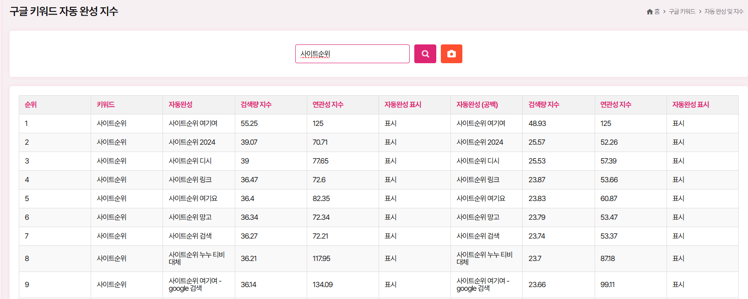Image resolution: width=748 pixels, height=299 pixels.
Task: Click the search volume value 39.07
Action: pyautogui.click(x=249, y=142)
